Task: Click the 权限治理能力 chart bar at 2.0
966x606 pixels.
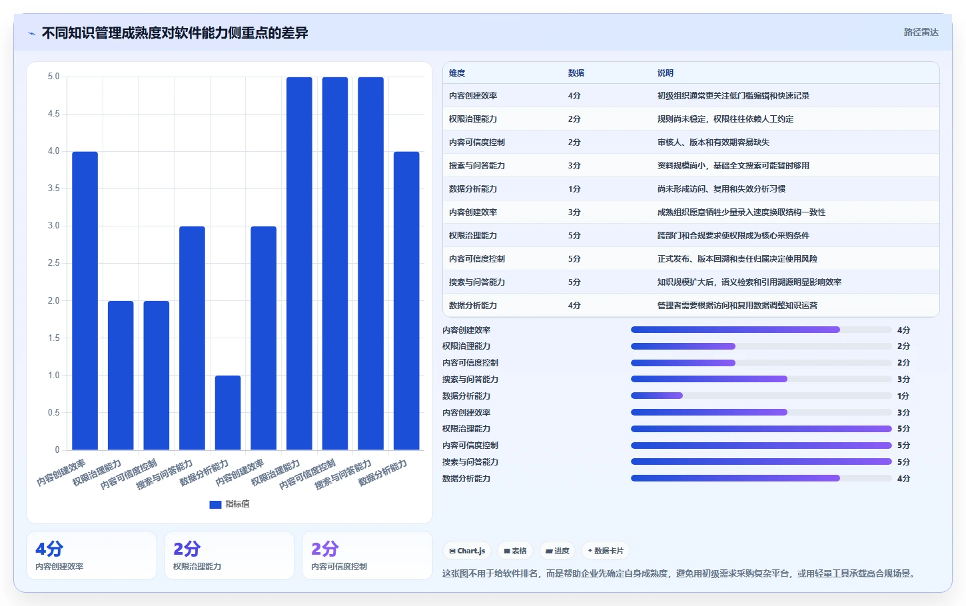Action: (x=121, y=376)
